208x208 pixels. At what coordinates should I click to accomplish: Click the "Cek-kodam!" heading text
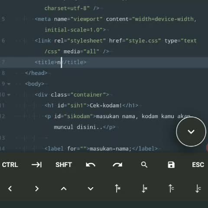106,105
